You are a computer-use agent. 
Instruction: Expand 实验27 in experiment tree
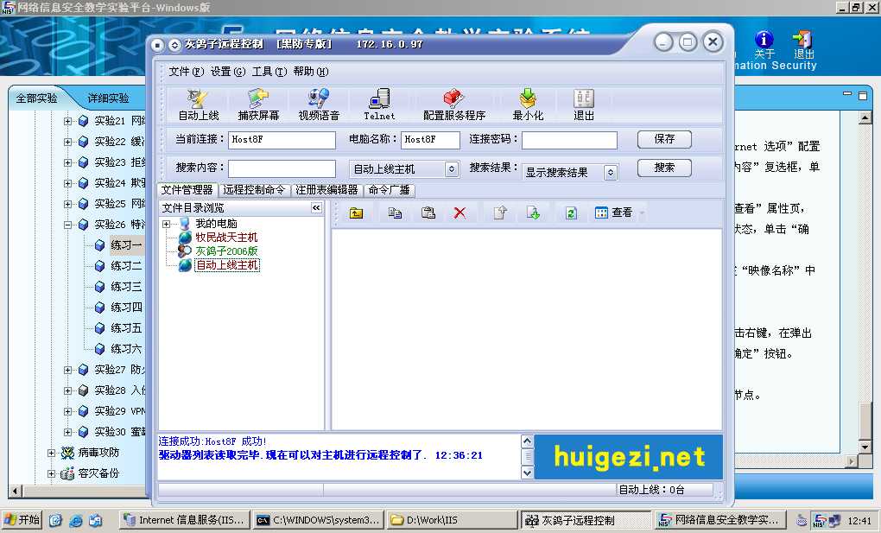click(x=67, y=370)
